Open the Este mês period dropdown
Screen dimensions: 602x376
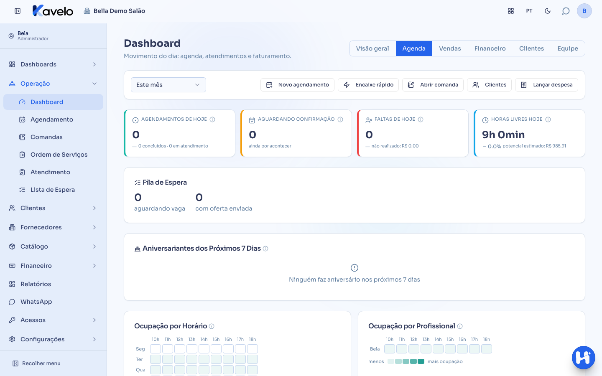[168, 85]
